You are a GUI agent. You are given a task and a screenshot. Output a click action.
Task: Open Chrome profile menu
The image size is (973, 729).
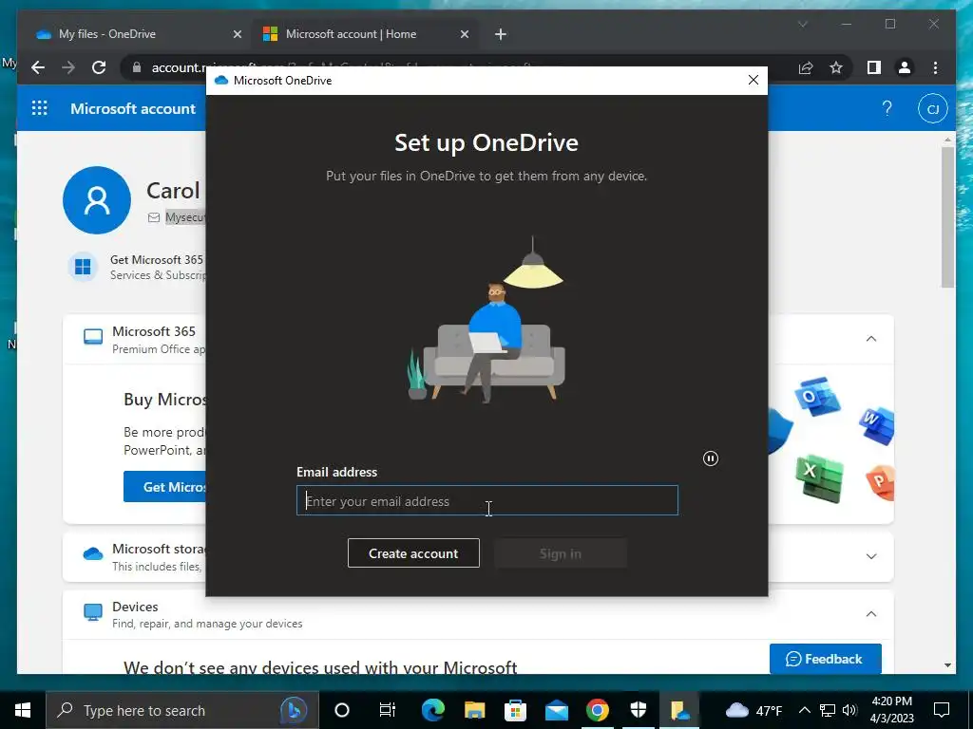(x=905, y=67)
